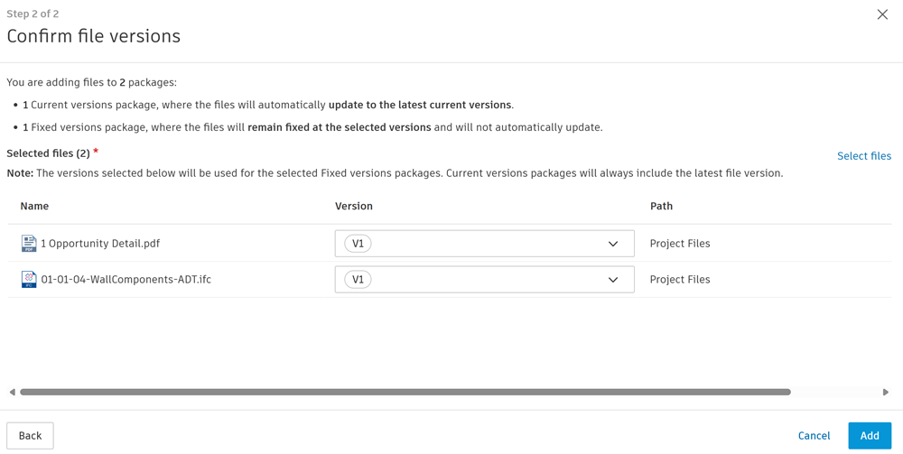Click the chevron arrow in the first version box
Image resolution: width=903 pixels, height=454 pixels.
[613, 244]
